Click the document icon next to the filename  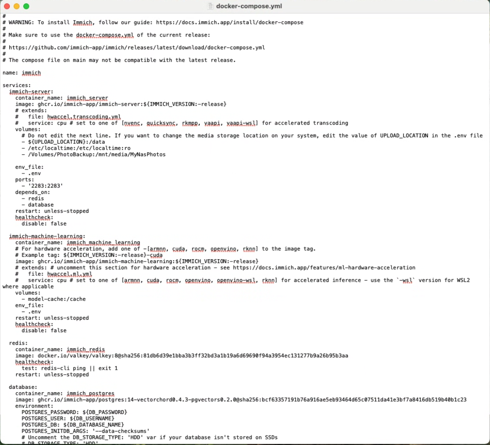click(x=210, y=6)
